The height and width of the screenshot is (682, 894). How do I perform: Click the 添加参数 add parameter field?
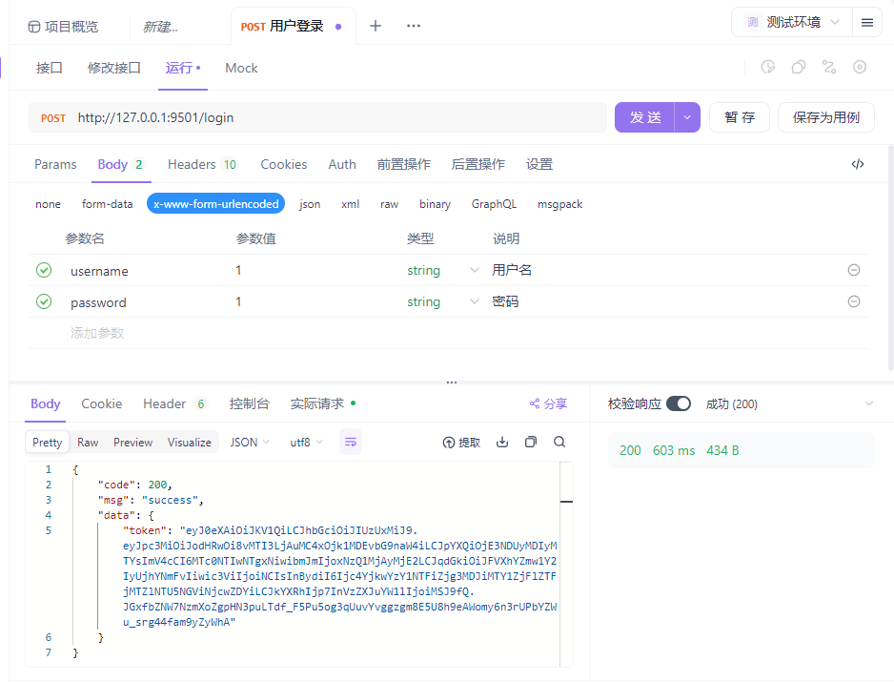coord(97,333)
